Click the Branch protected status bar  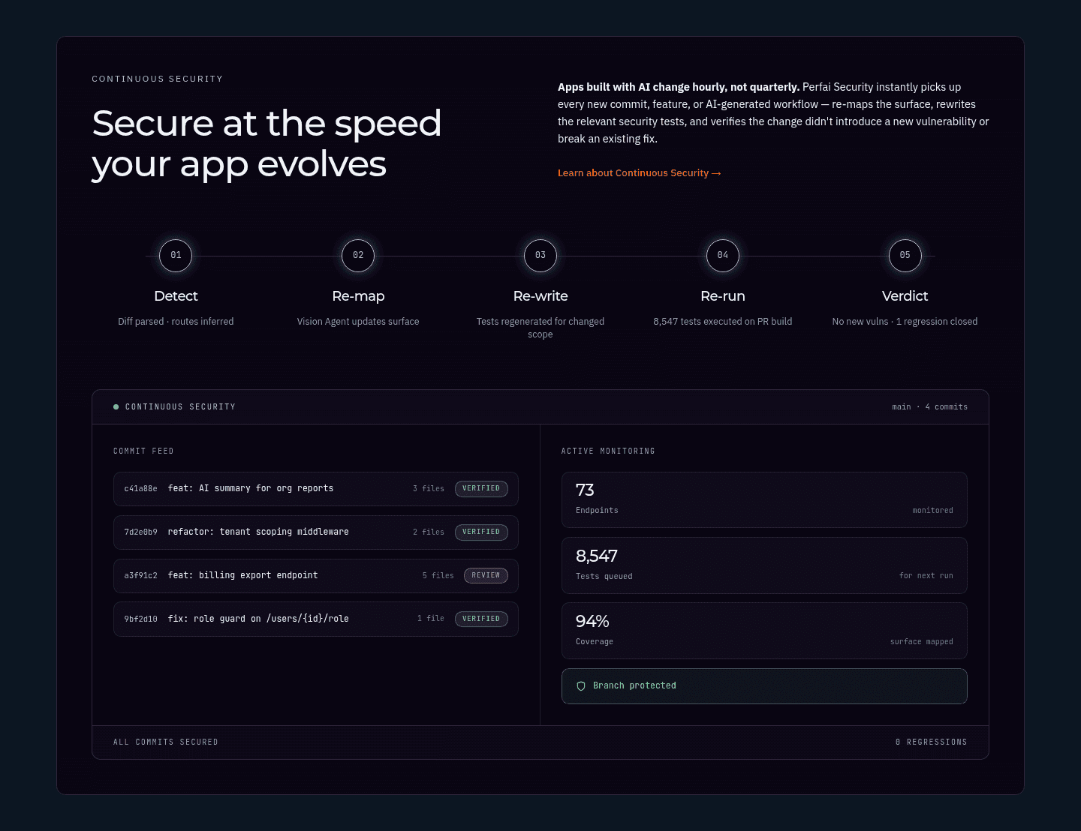click(764, 686)
